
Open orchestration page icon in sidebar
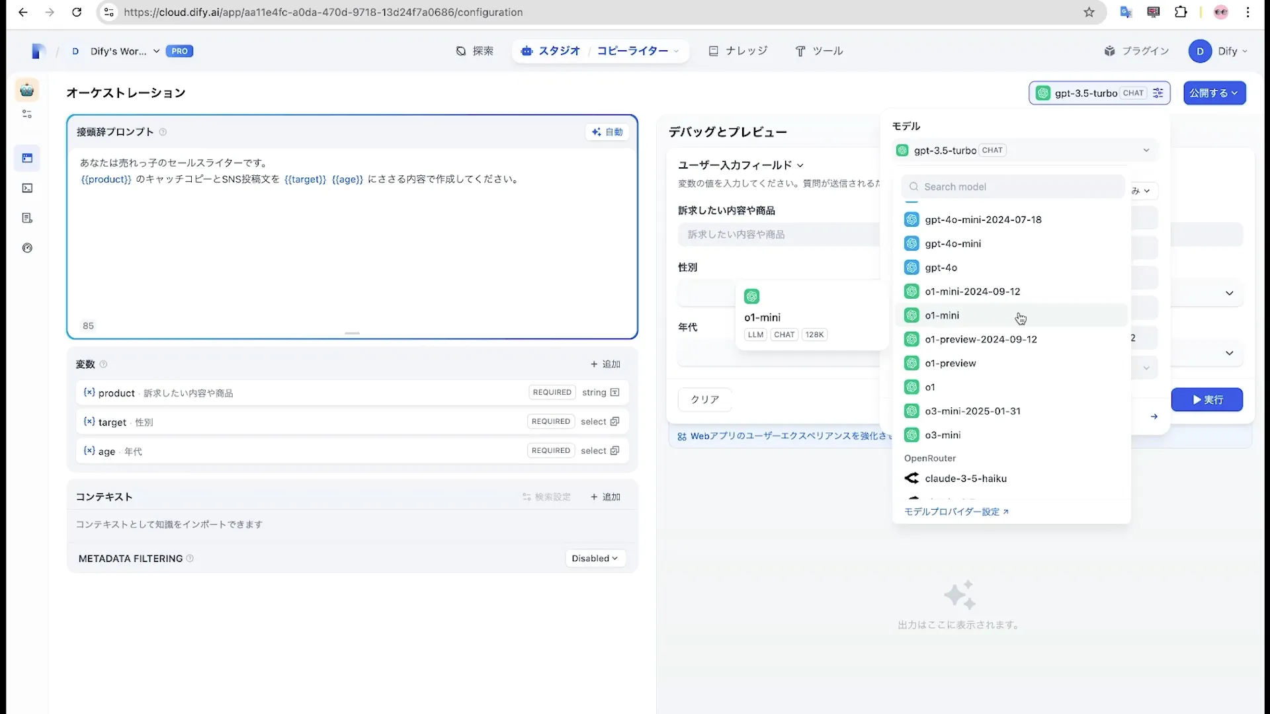[27, 158]
